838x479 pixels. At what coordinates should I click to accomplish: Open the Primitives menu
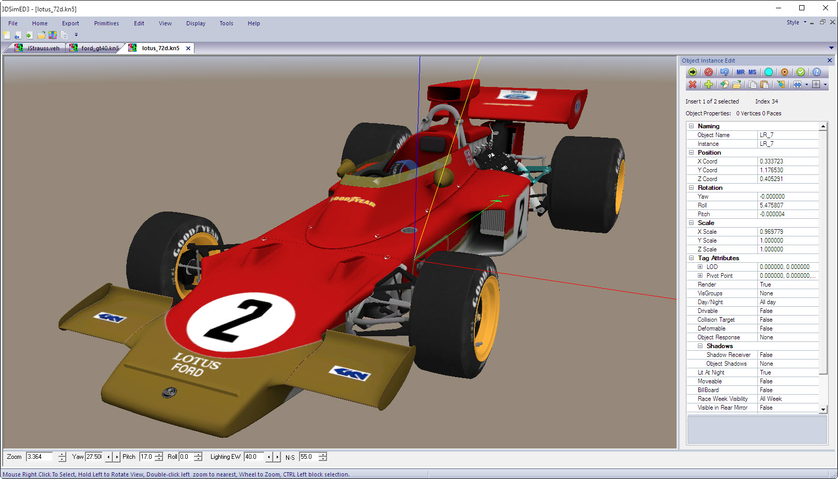pyautogui.click(x=107, y=23)
